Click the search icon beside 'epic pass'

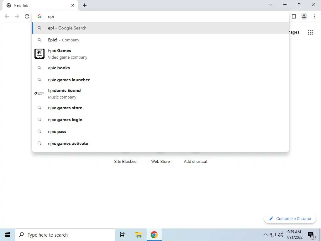point(39,131)
